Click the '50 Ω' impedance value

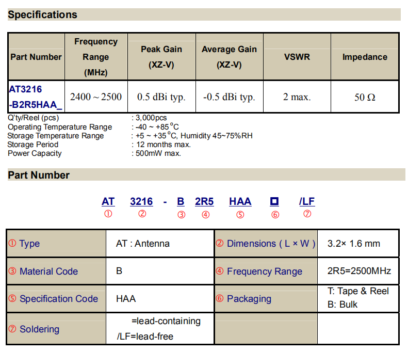point(365,97)
